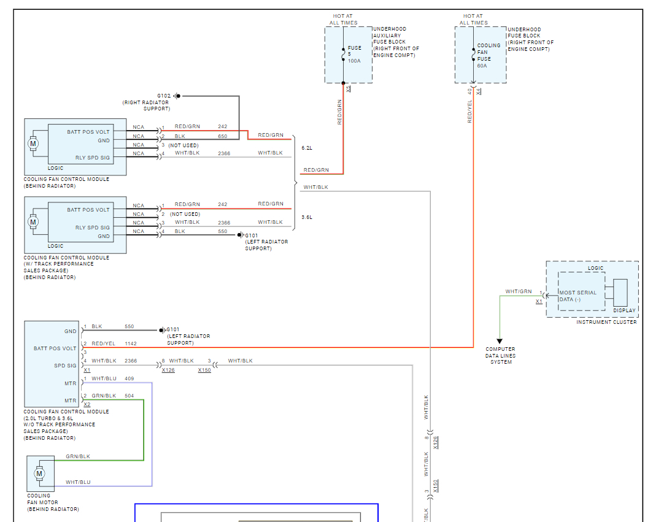This screenshot has width=653, height=522.
Task: Select the Cooling Fan Motor symbol behind radiator
Action: click(x=39, y=474)
